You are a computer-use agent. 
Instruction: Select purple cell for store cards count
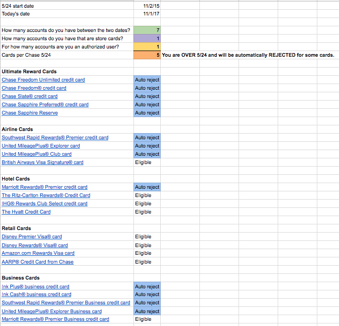coord(147,39)
